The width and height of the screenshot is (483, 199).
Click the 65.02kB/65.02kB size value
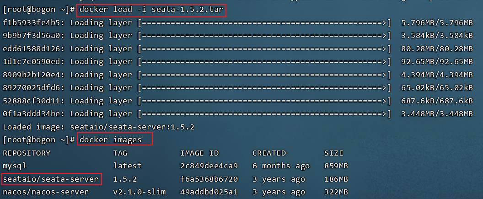point(437,88)
